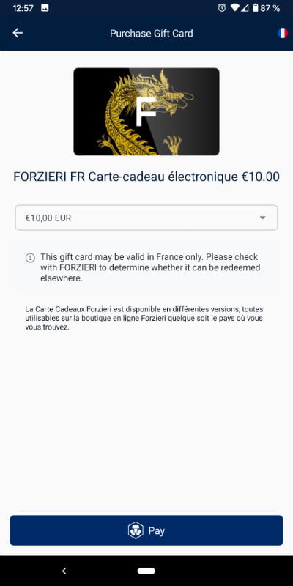Tap the France-only validity notice text

pos(150,267)
